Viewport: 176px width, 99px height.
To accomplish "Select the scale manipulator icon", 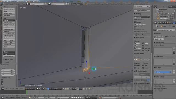I will pyautogui.click(x=53, y=89).
